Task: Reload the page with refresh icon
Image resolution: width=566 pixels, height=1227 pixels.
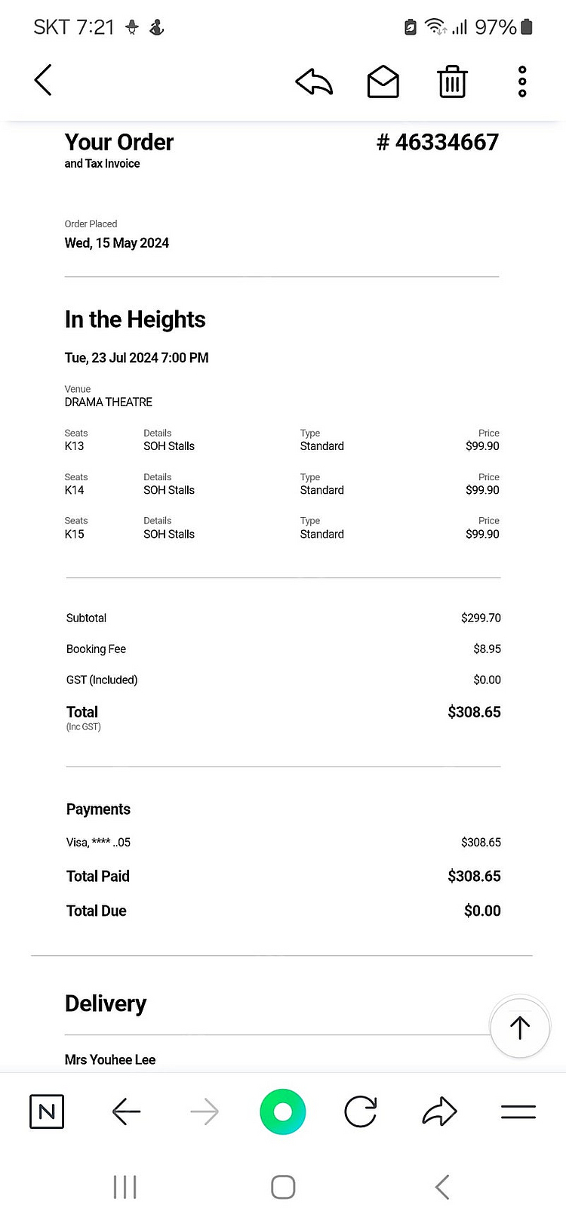Action: (x=361, y=1111)
